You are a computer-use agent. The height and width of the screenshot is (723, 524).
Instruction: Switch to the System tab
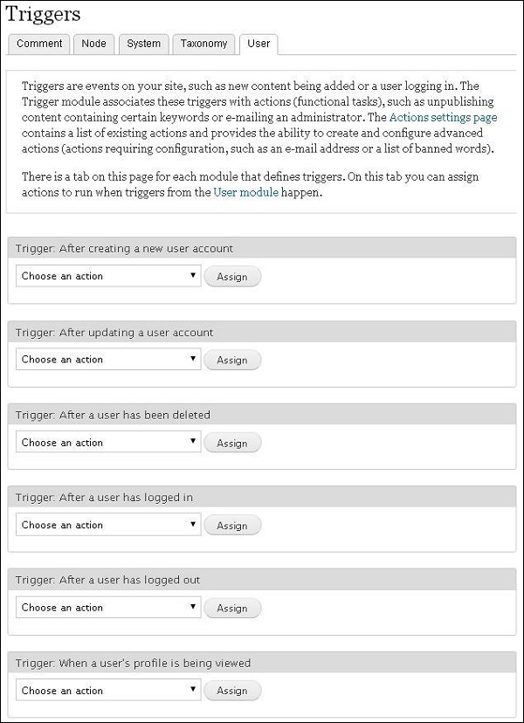click(143, 44)
